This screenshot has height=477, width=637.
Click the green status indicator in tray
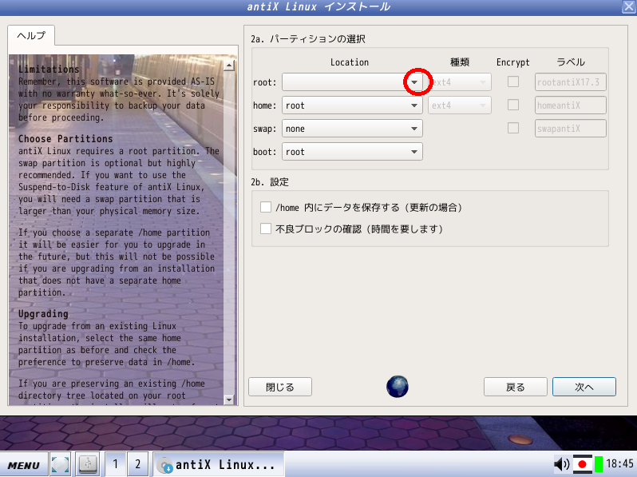coord(599,464)
